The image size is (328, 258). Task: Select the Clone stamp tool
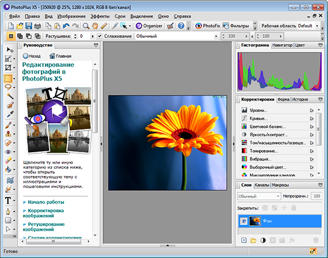8,134
